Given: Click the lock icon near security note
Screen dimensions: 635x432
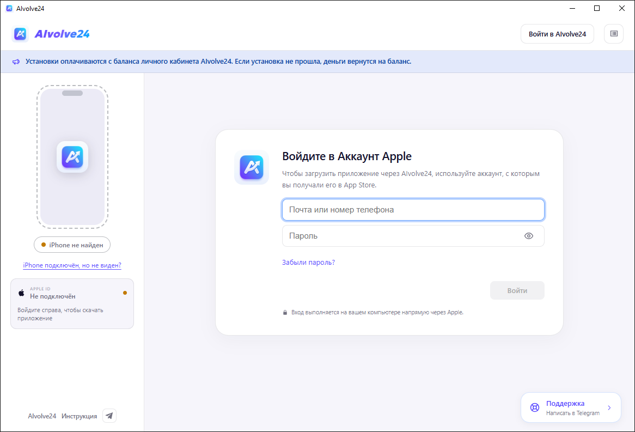Looking at the screenshot, I should click(x=285, y=313).
